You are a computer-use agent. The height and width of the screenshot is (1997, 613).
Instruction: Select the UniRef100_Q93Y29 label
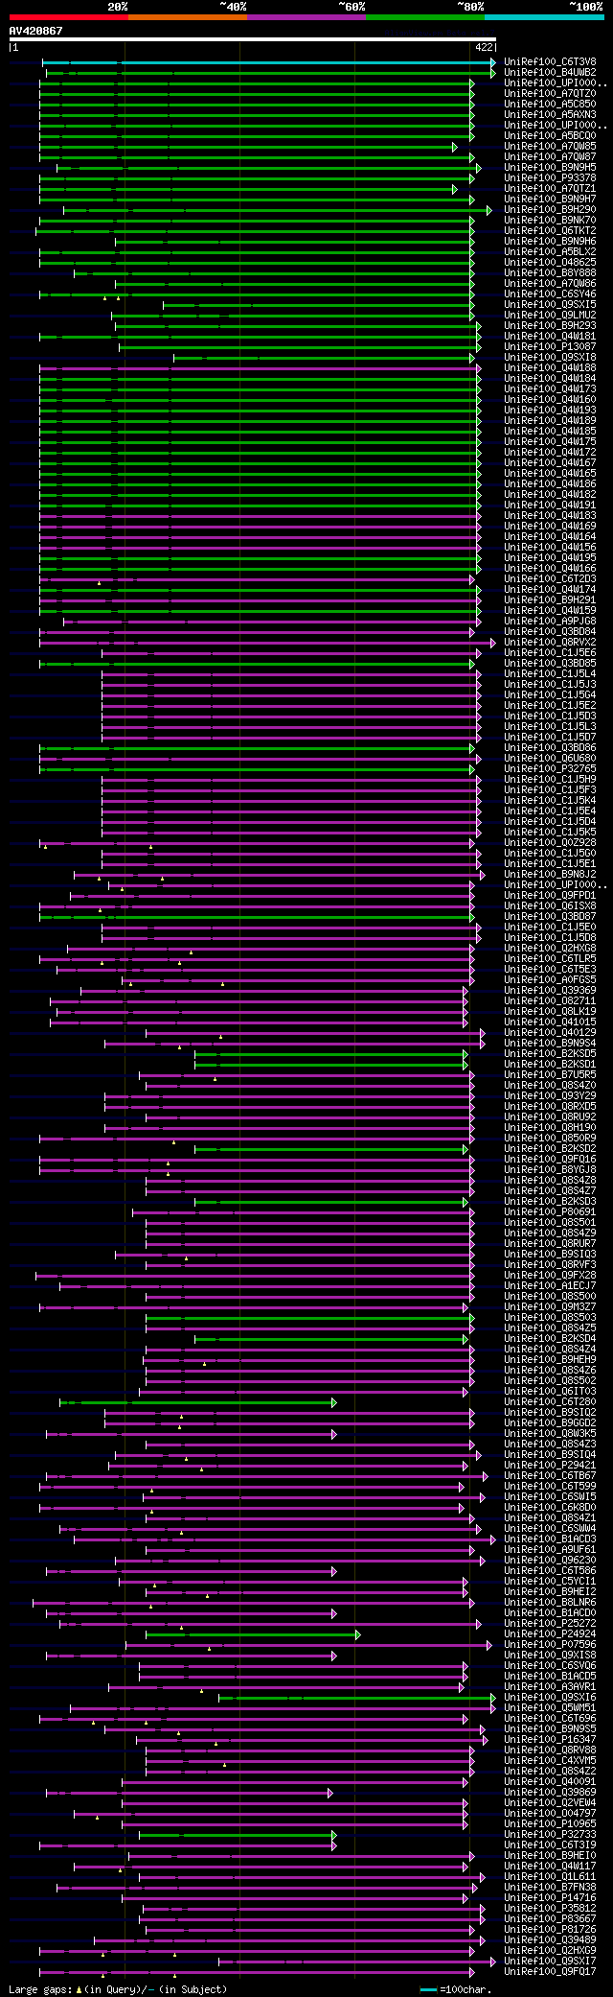[x=550, y=1096]
